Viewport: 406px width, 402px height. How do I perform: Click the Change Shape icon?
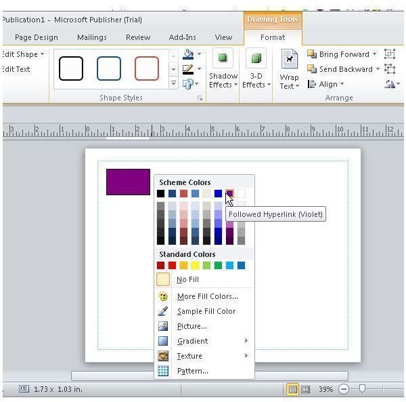tap(188, 84)
